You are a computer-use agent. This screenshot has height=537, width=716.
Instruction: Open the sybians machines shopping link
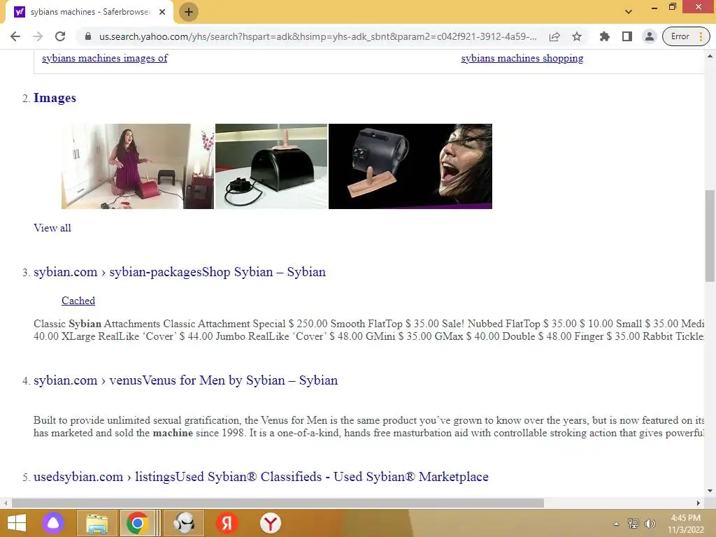coord(522,58)
